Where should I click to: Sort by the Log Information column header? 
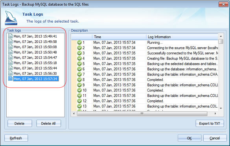pos(182,37)
